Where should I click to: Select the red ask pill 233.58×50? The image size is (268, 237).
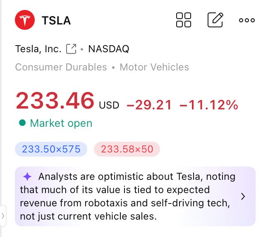coord(127,149)
